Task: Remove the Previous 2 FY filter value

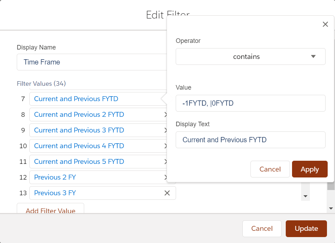Action: [166, 177]
